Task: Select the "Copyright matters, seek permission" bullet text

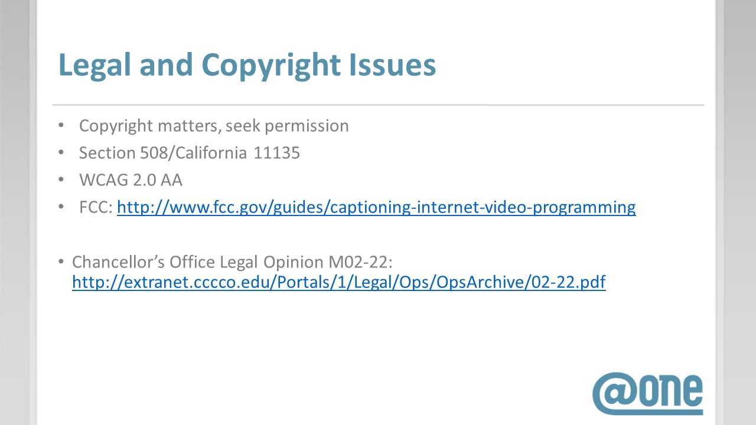Action: click(x=214, y=126)
